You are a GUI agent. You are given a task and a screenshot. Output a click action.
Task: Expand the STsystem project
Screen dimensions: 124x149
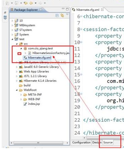point(12,30)
